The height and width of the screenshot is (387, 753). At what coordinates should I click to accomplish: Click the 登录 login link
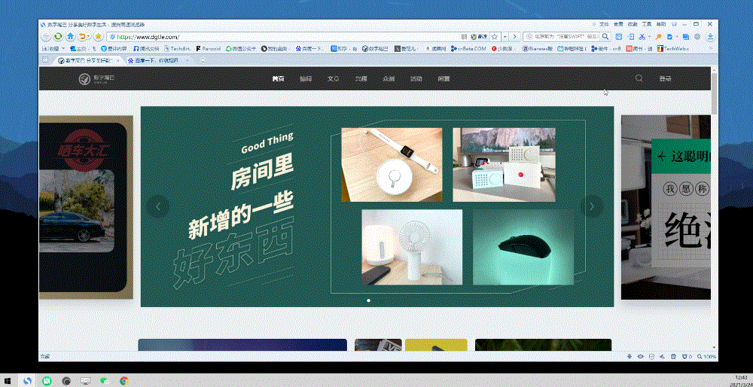click(x=665, y=79)
